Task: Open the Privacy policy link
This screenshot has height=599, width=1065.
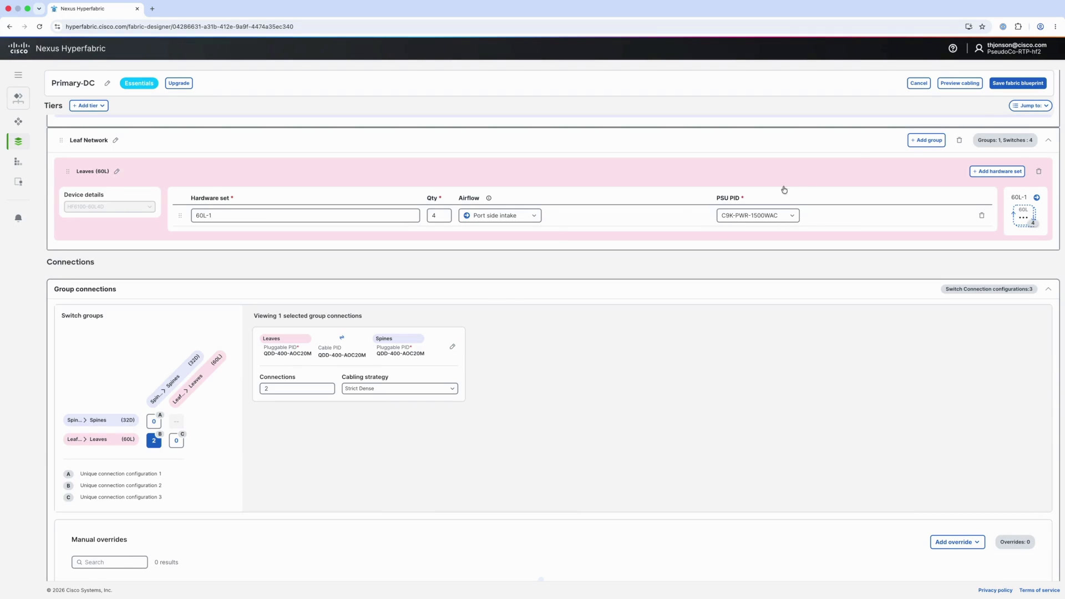Action: point(995,590)
